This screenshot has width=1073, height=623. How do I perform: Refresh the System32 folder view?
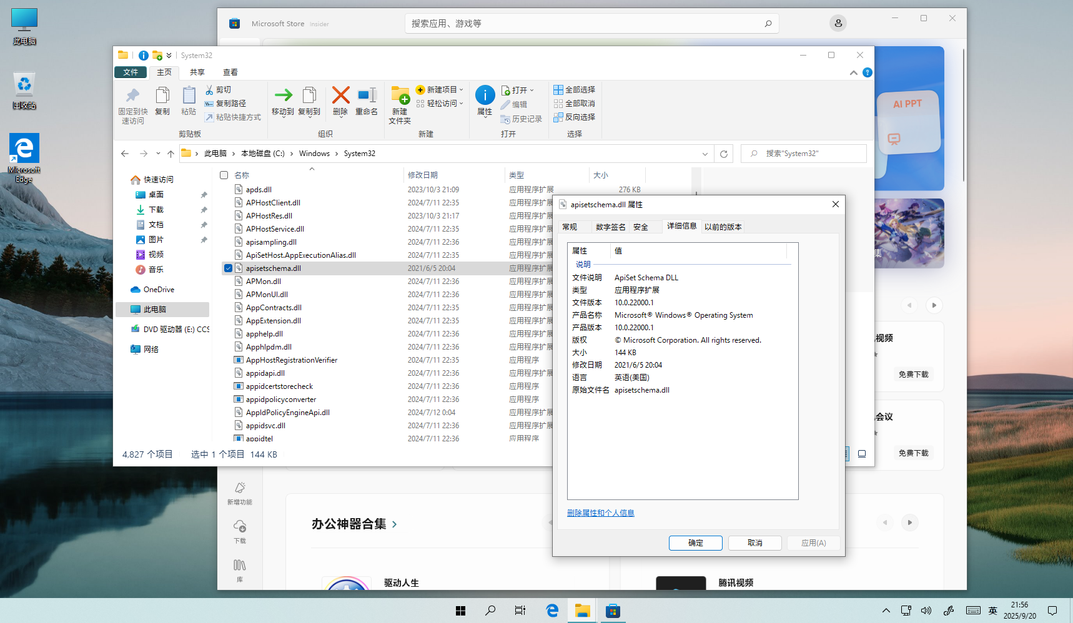click(724, 154)
